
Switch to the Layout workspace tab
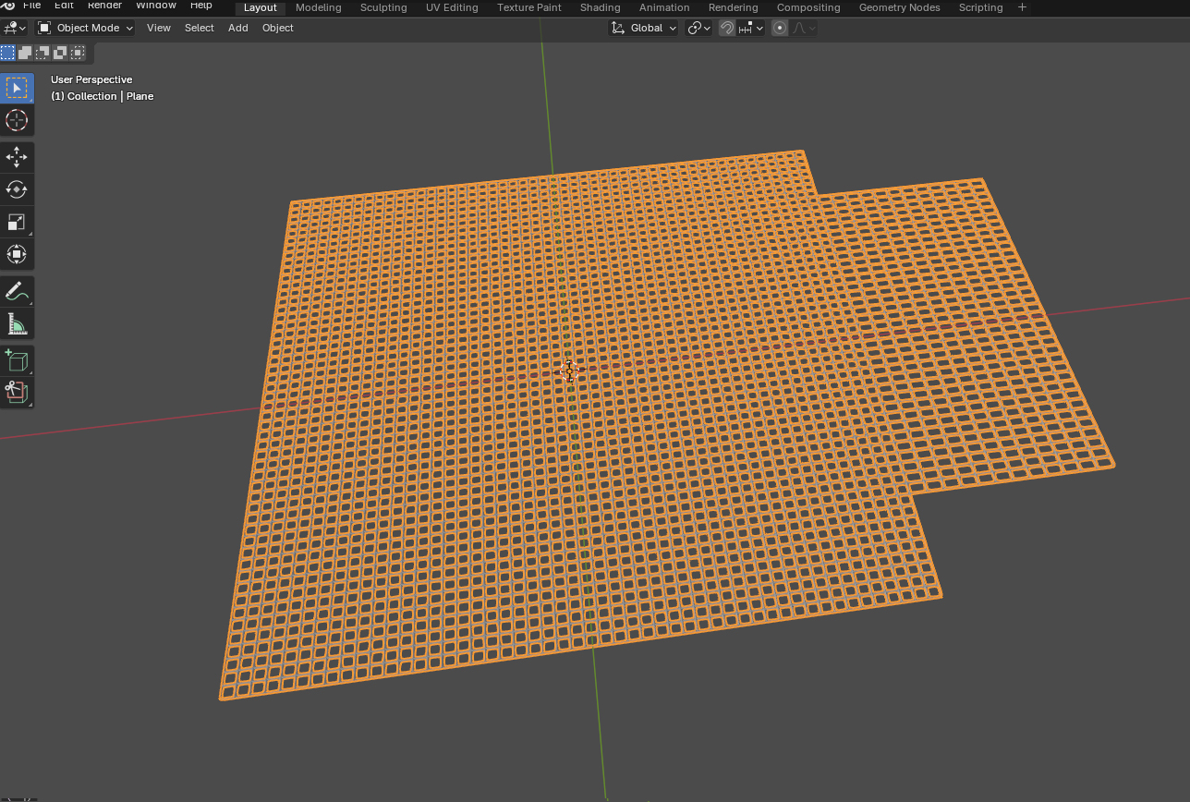(261, 7)
